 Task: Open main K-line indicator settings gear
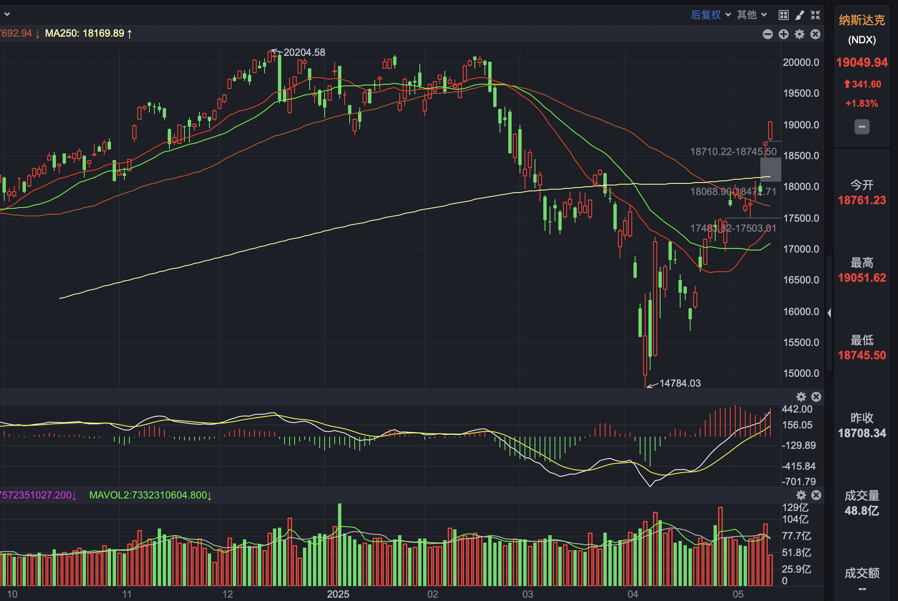[799, 34]
